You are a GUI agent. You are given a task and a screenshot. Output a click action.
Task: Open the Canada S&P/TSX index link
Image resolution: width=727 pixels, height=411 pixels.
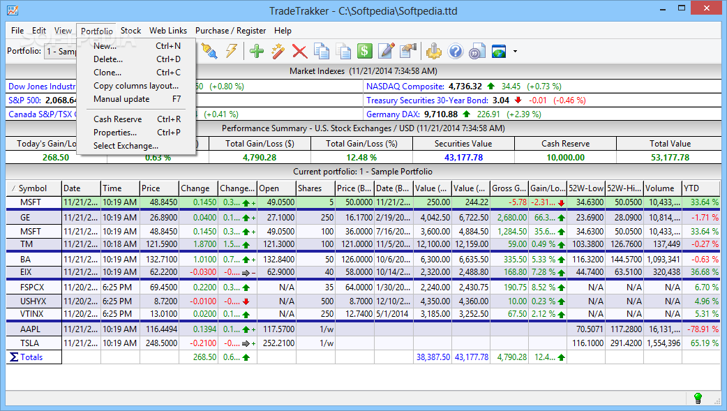click(42, 114)
